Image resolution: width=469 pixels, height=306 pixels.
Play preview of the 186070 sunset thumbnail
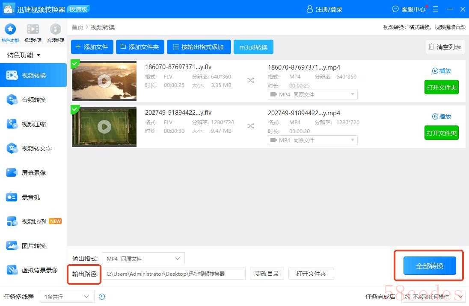tap(104, 81)
